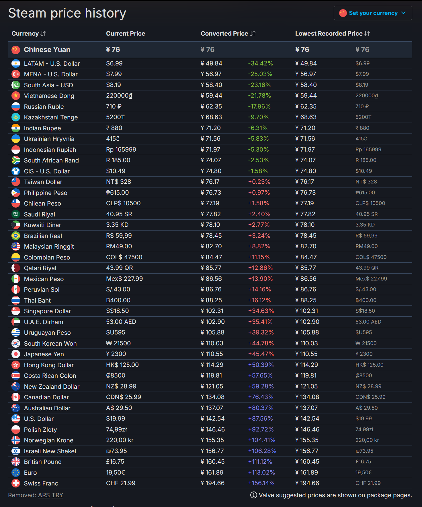Select the Colombian Peso row name
Image resolution: width=422 pixels, height=507 pixels.
47,257
